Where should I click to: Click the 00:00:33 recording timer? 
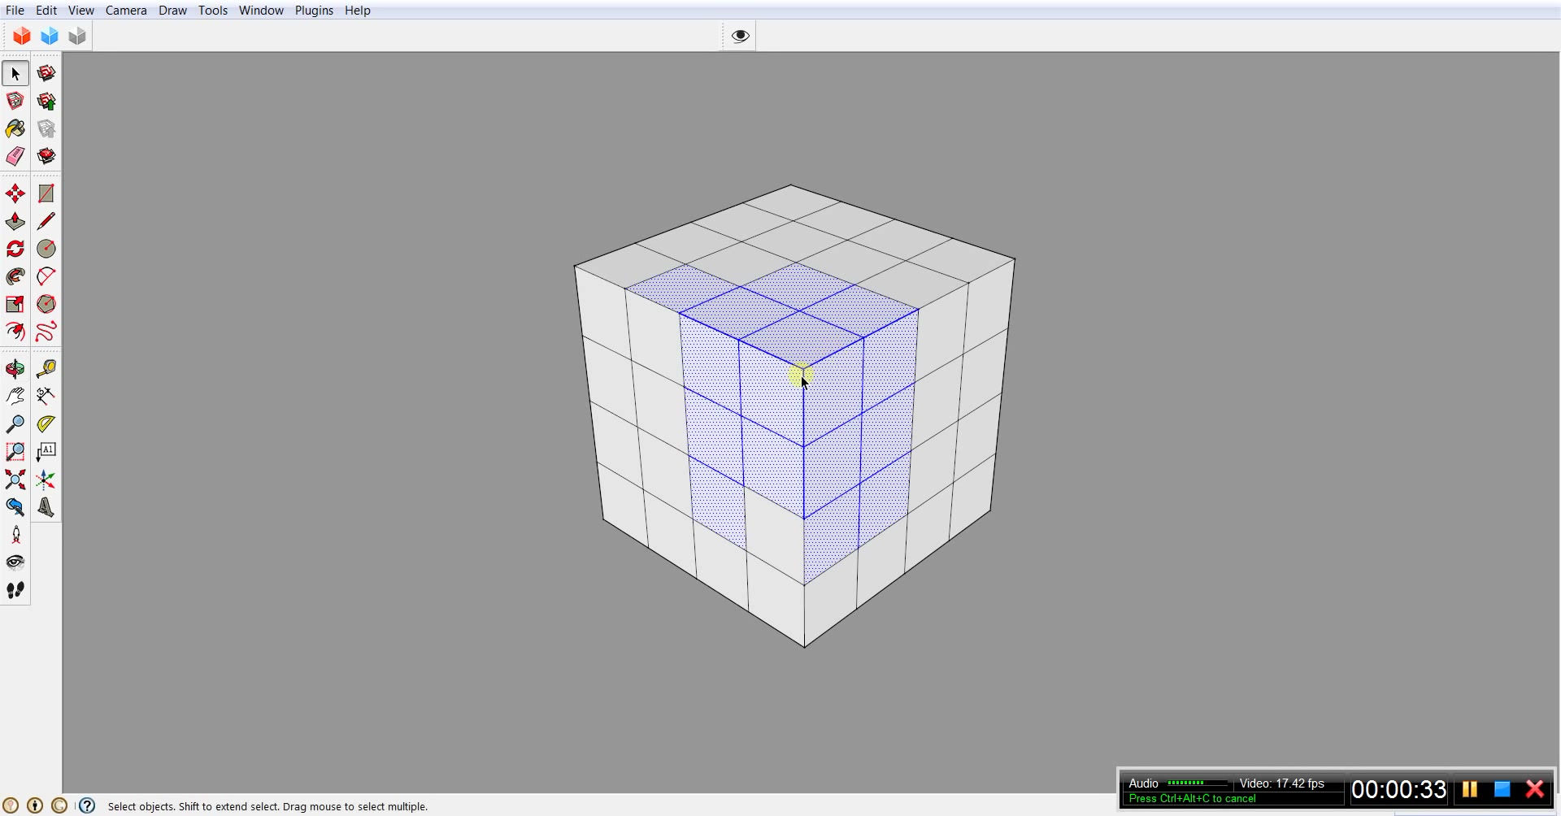click(1399, 789)
